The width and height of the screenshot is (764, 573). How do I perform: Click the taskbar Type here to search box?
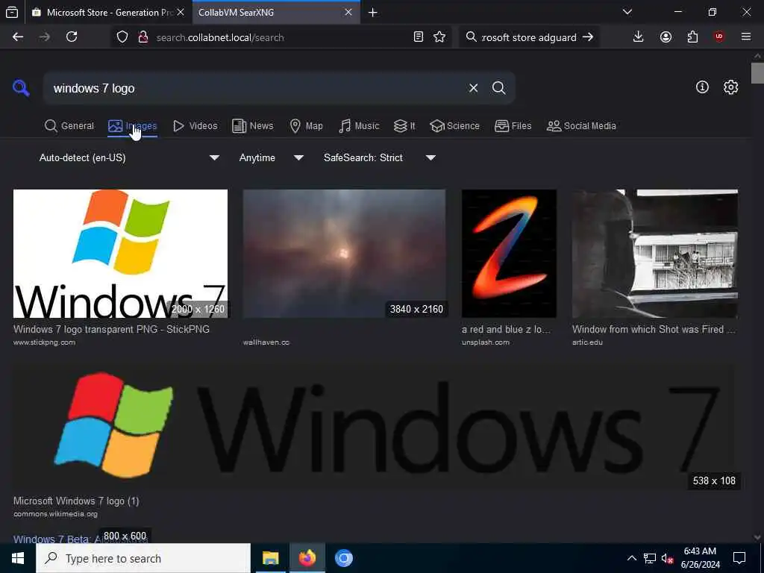pos(143,558)
